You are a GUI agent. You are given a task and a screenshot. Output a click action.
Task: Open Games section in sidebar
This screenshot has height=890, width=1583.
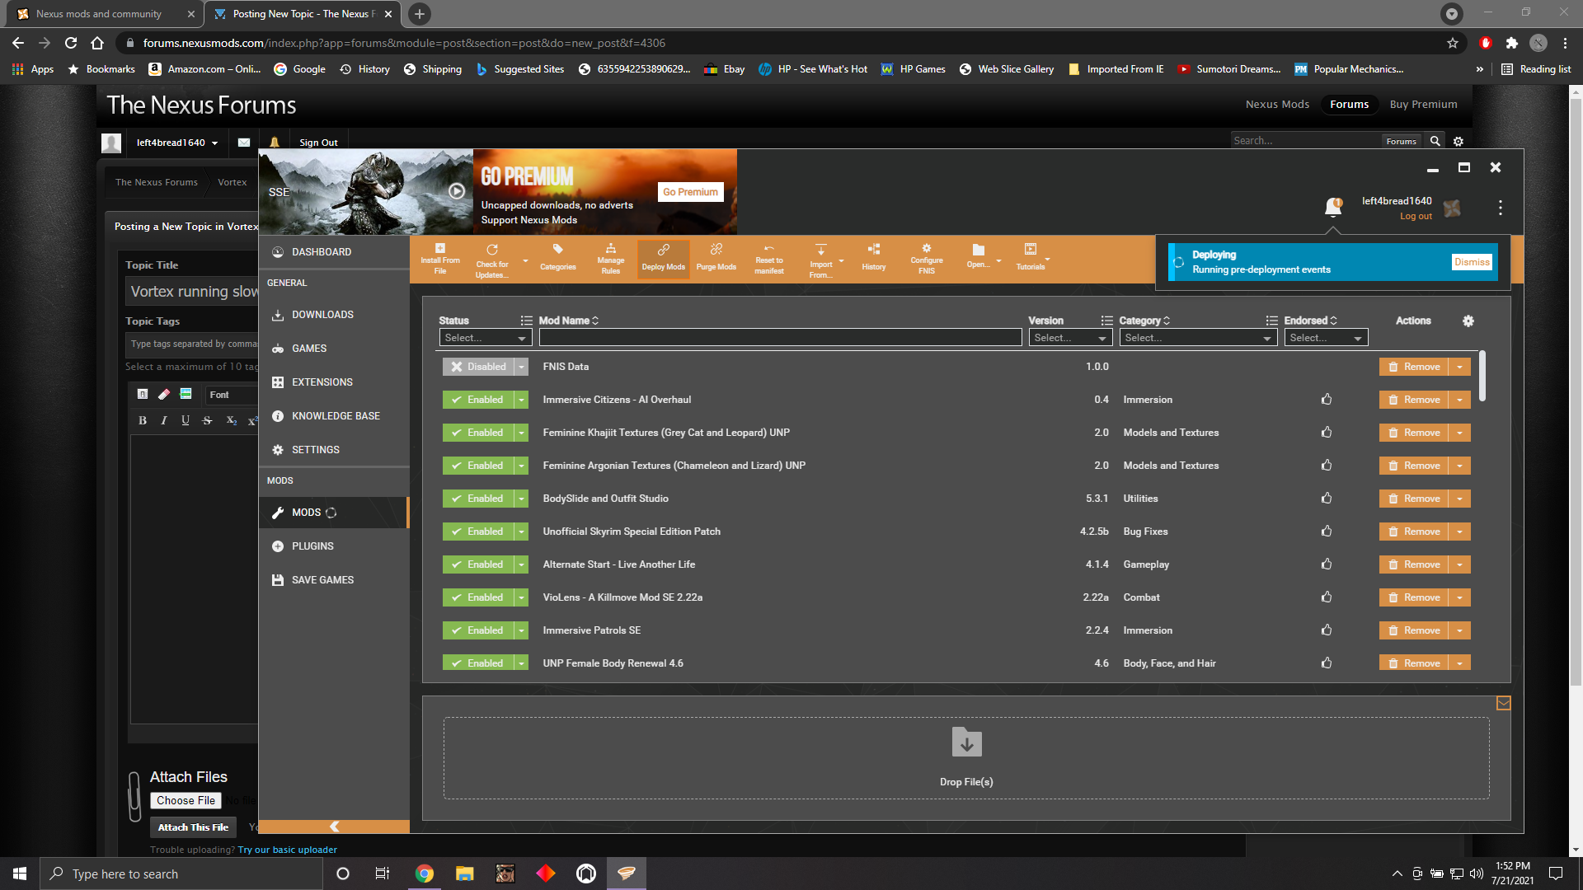pos(334,349)
